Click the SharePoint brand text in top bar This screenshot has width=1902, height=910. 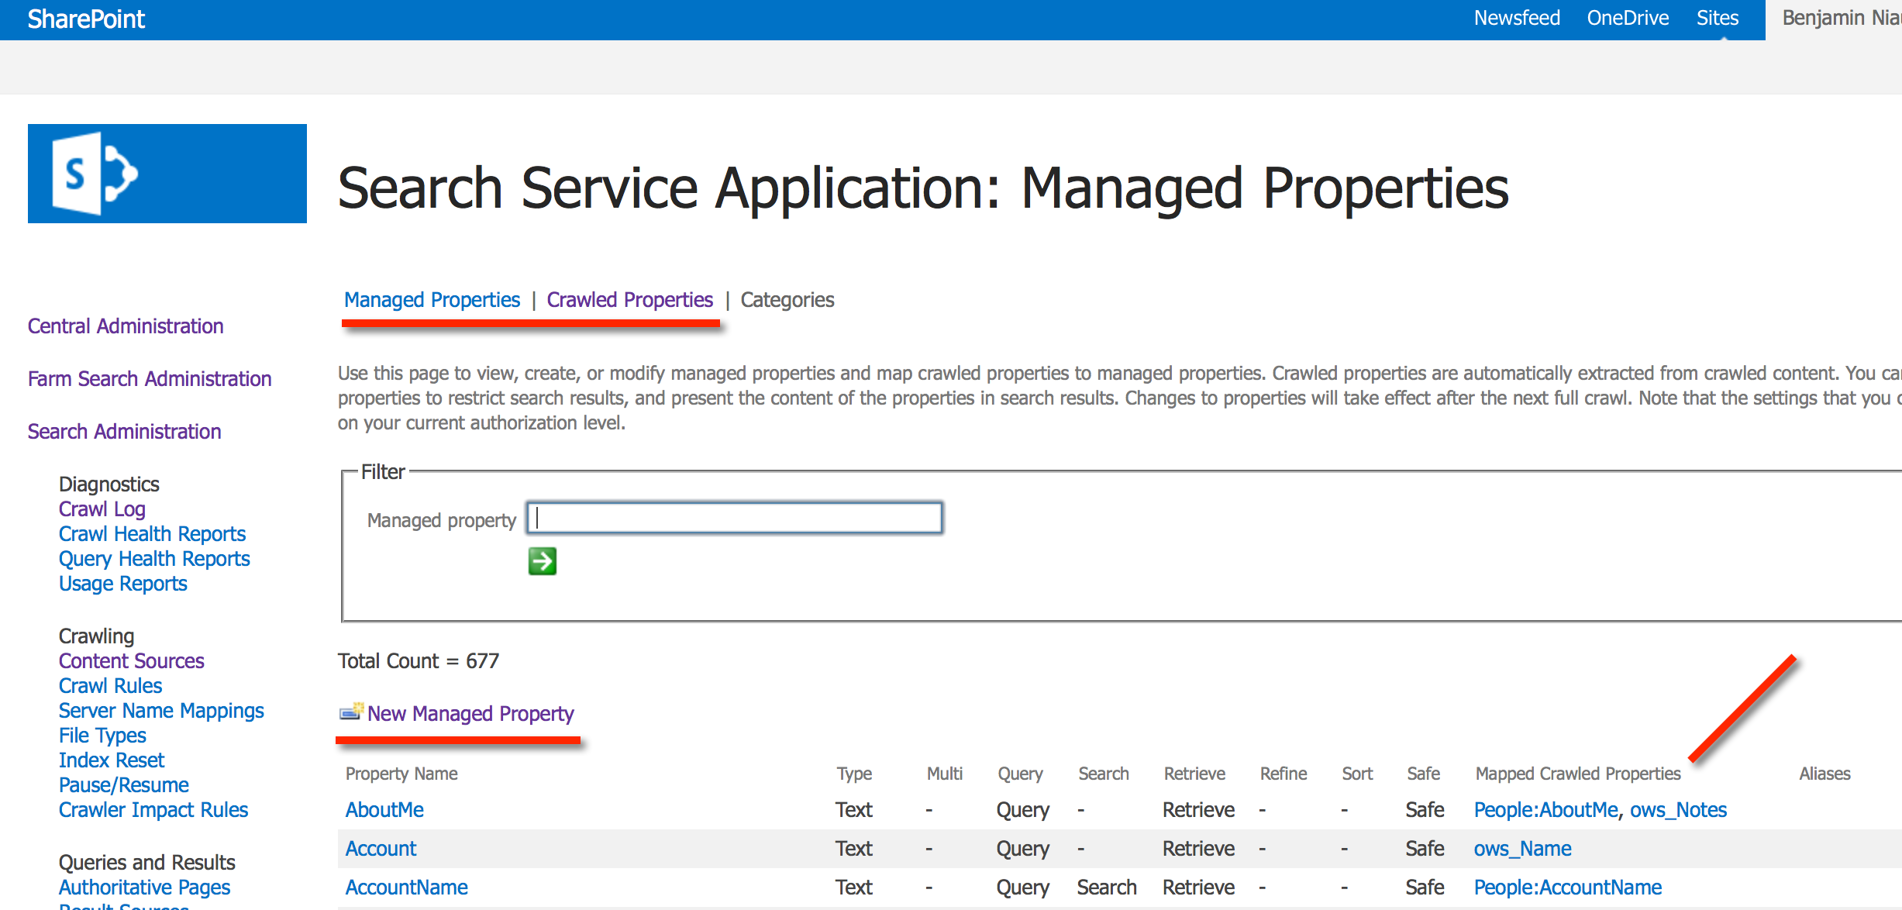pyautogui.click(x=86, y=19)
